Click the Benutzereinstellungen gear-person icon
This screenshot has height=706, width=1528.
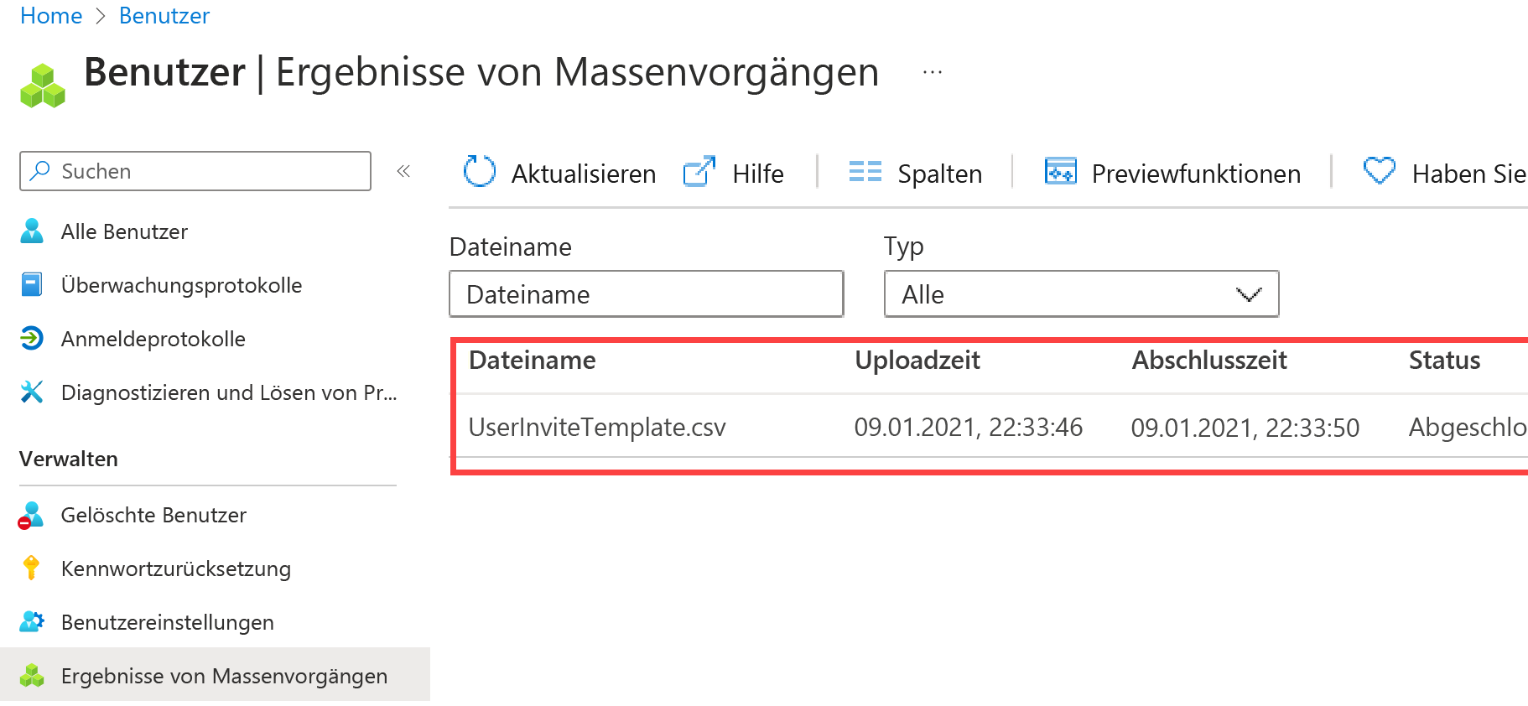coord(32,621)
